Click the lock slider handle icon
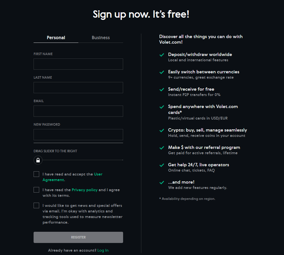This screenshot has width=284, height=255. [38, 160]
